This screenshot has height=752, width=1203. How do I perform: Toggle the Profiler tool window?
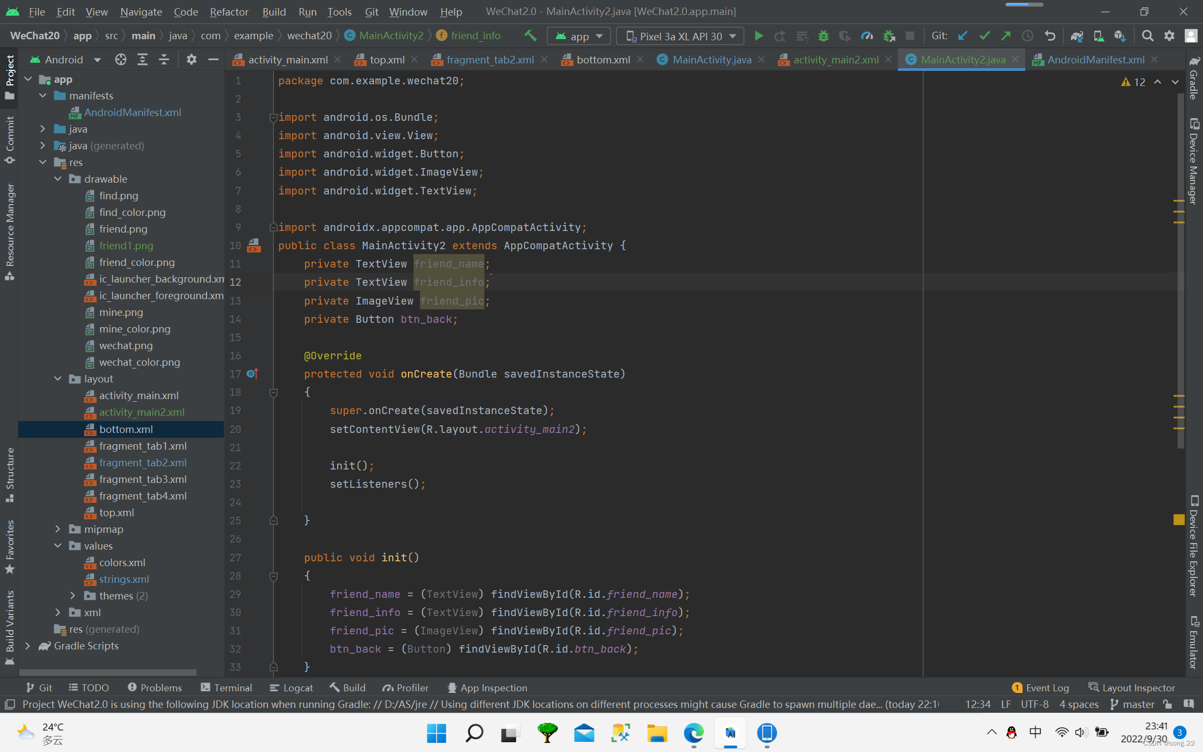[x=405, y=688]
